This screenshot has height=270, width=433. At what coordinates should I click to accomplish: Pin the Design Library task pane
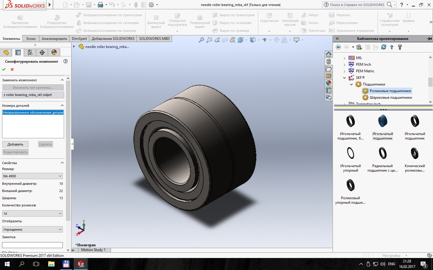429,39
